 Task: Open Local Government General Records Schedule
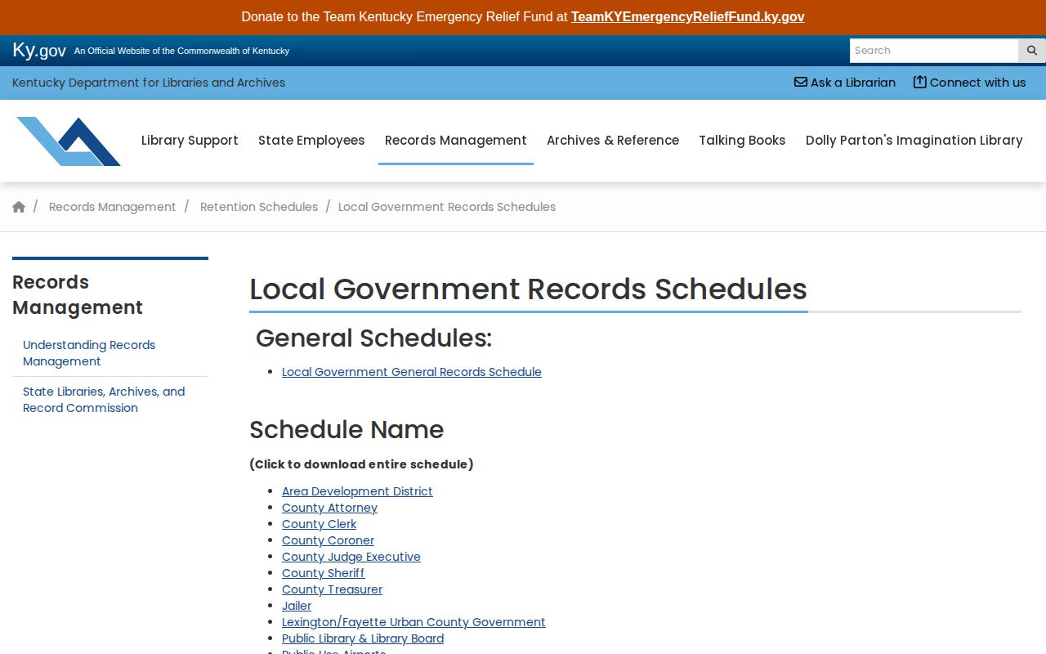pyautogui.click(x=412, y=372)
